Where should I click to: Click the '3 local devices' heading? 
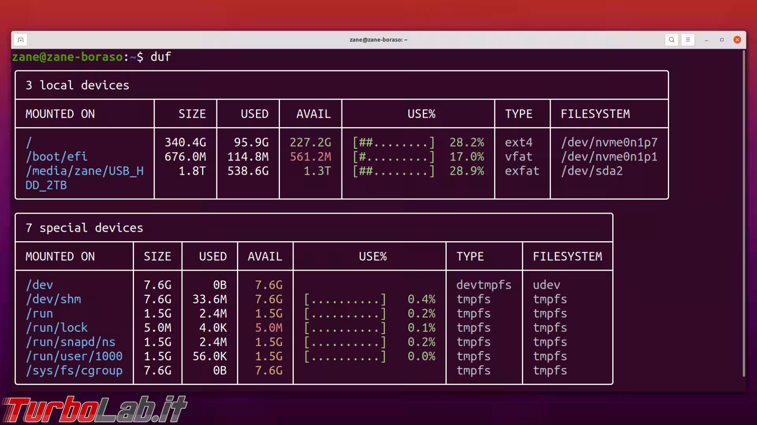pos(77,85)
